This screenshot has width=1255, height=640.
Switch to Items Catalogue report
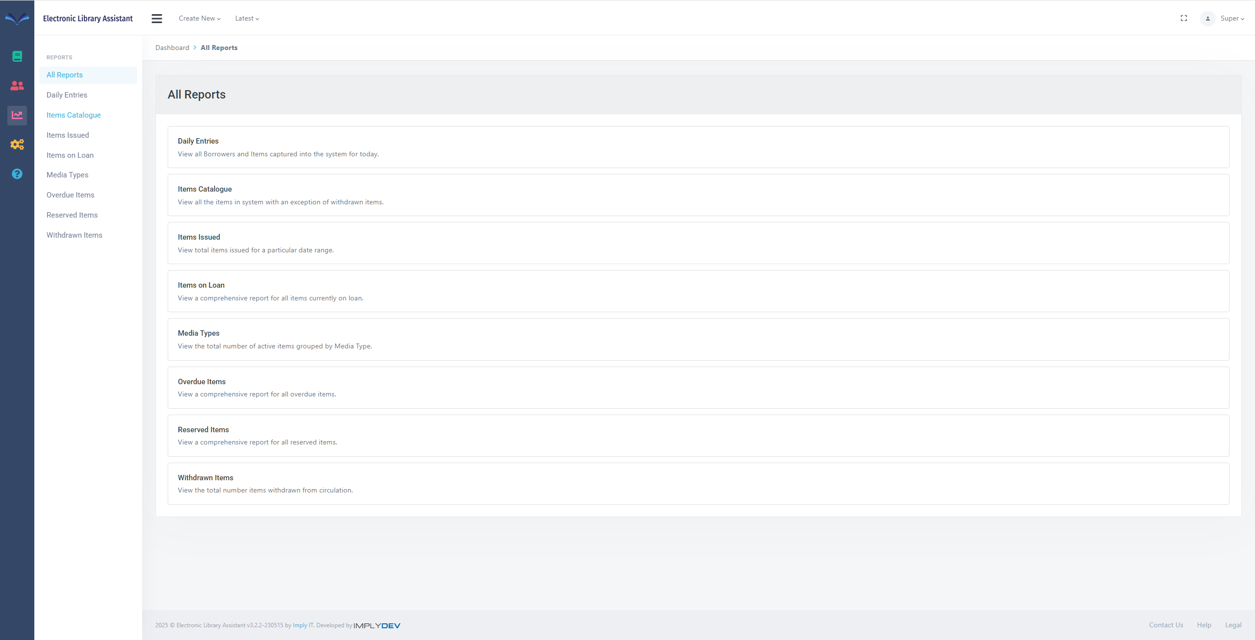tap(74, 115)
